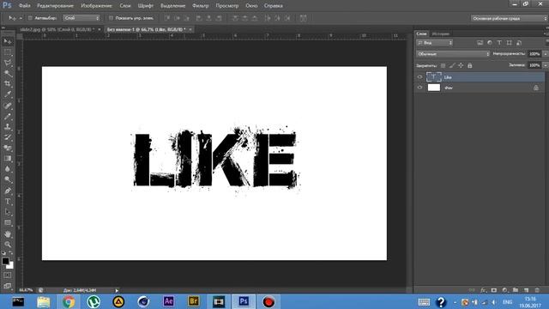Select the Rectangular Marquee tool
Viewport: 549px width, 309px height.
click(8, 52)
